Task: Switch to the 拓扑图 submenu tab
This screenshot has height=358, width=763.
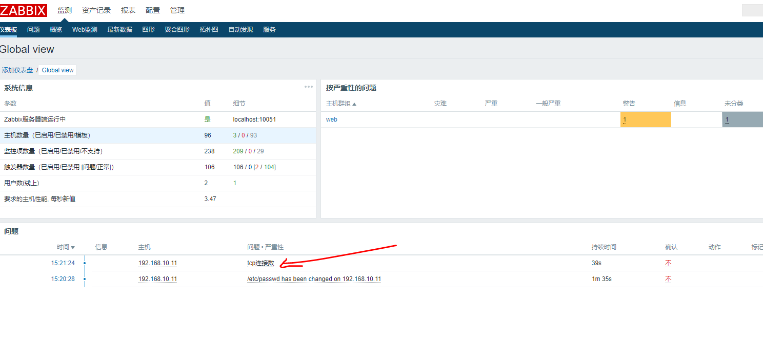Action: click(x=209, y=30)
